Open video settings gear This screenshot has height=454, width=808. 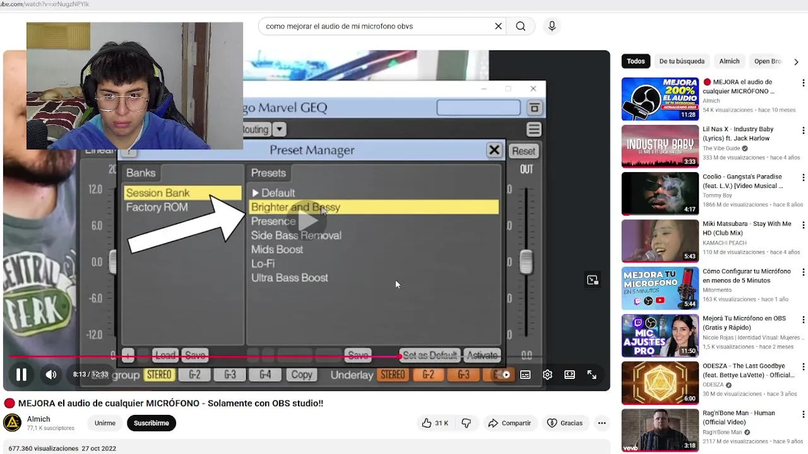[547, 375]
